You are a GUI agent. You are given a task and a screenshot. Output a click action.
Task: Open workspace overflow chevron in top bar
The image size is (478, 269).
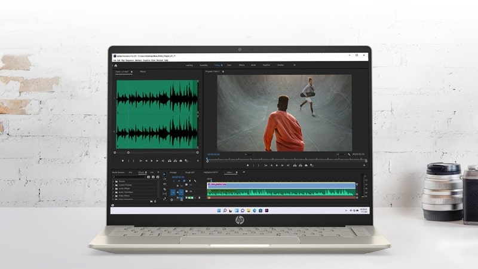click(x=295, y=65)
